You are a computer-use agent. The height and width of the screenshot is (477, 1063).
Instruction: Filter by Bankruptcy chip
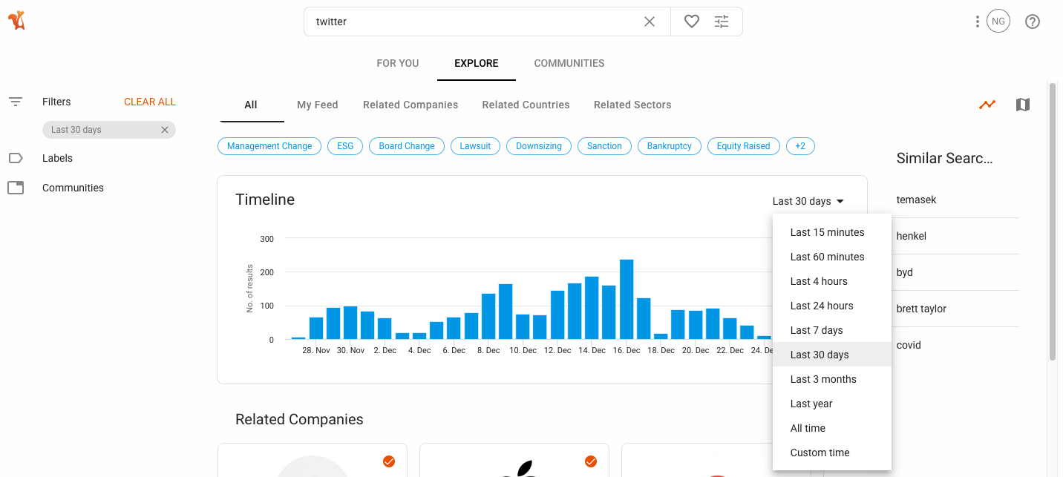click(x=670, y=146)
